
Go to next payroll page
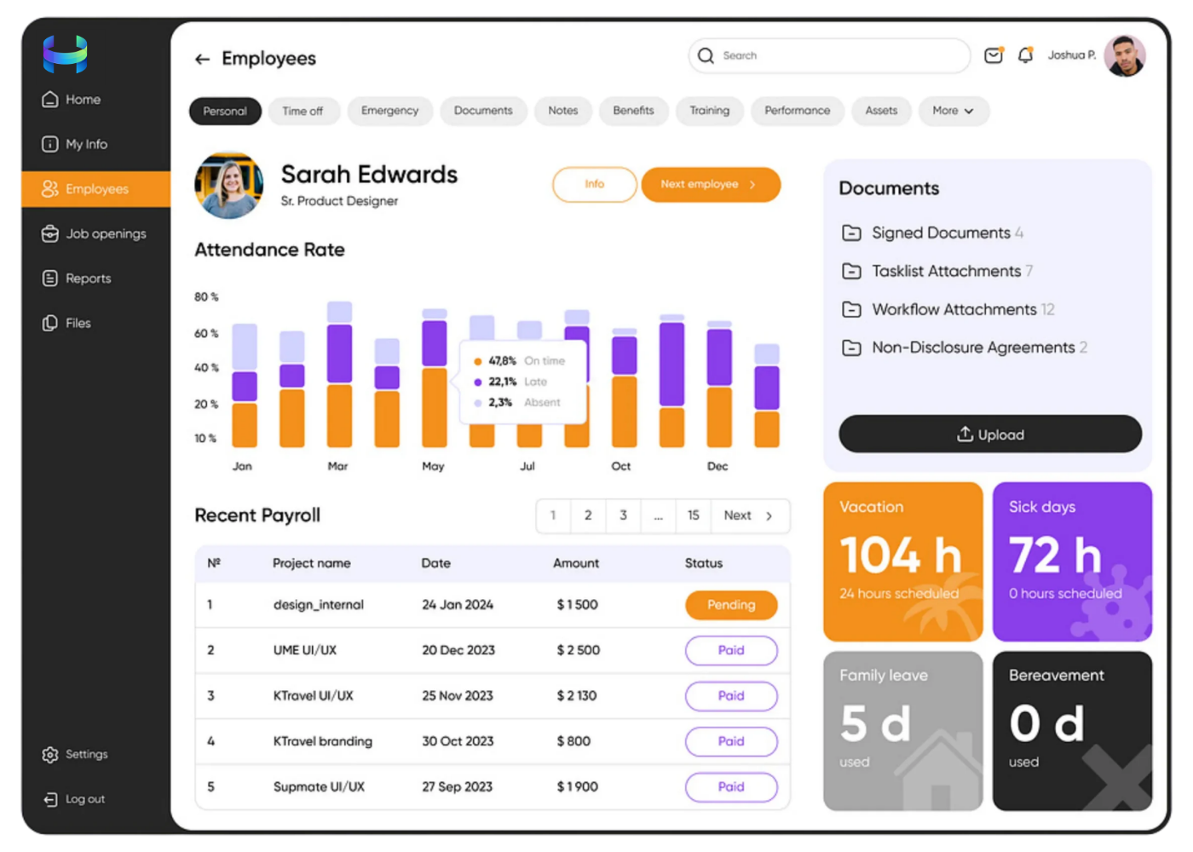point(748,515)
